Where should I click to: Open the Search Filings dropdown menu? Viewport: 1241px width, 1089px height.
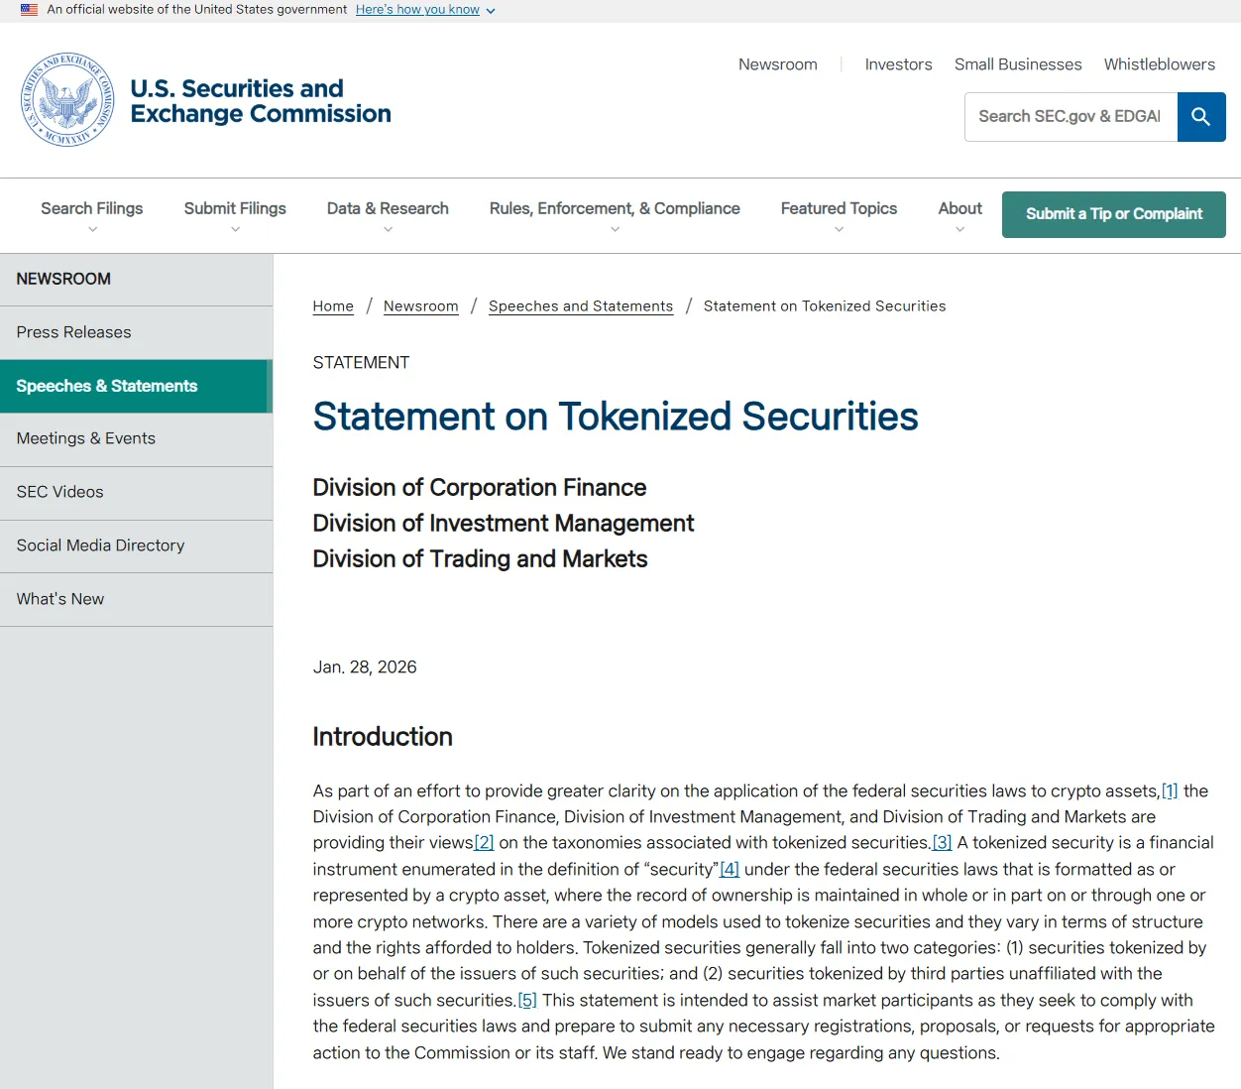pyautogui.click(x=92, y=214)
